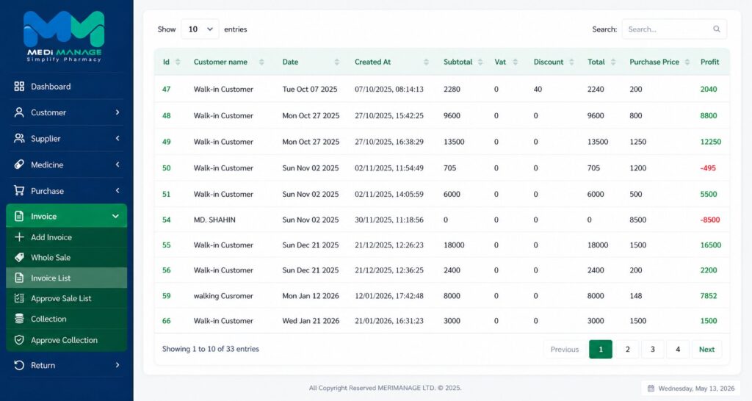
Task: Sort by Created At column arrows
Action: tap(426, 62)
